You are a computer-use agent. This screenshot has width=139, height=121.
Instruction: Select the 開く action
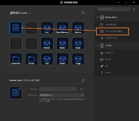117,66
